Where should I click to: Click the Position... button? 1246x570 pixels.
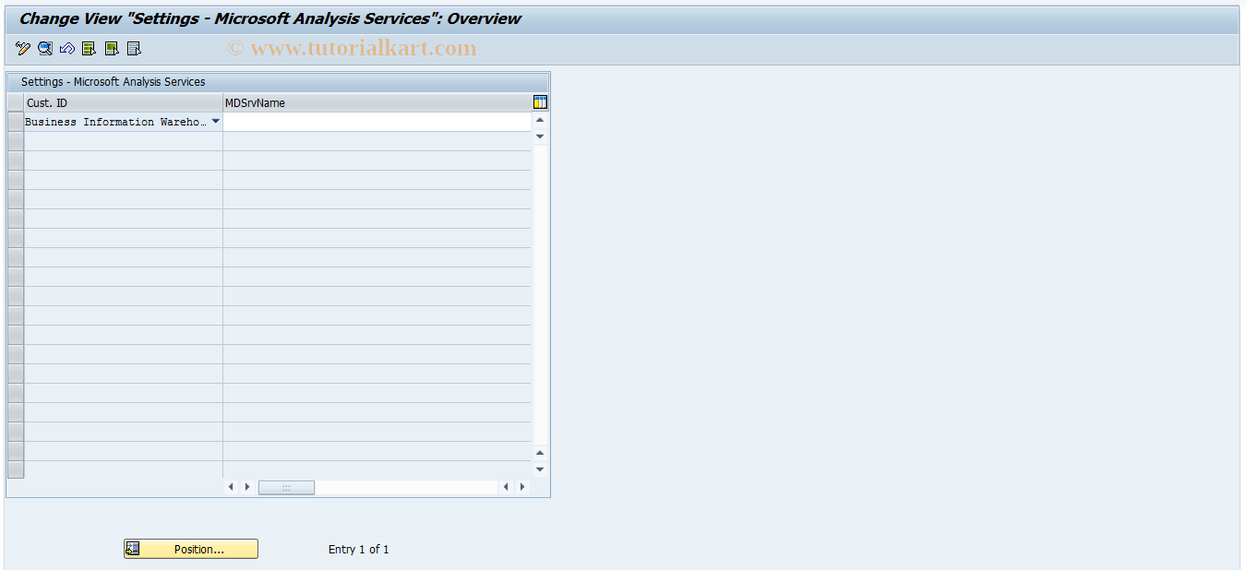point(191,549)
